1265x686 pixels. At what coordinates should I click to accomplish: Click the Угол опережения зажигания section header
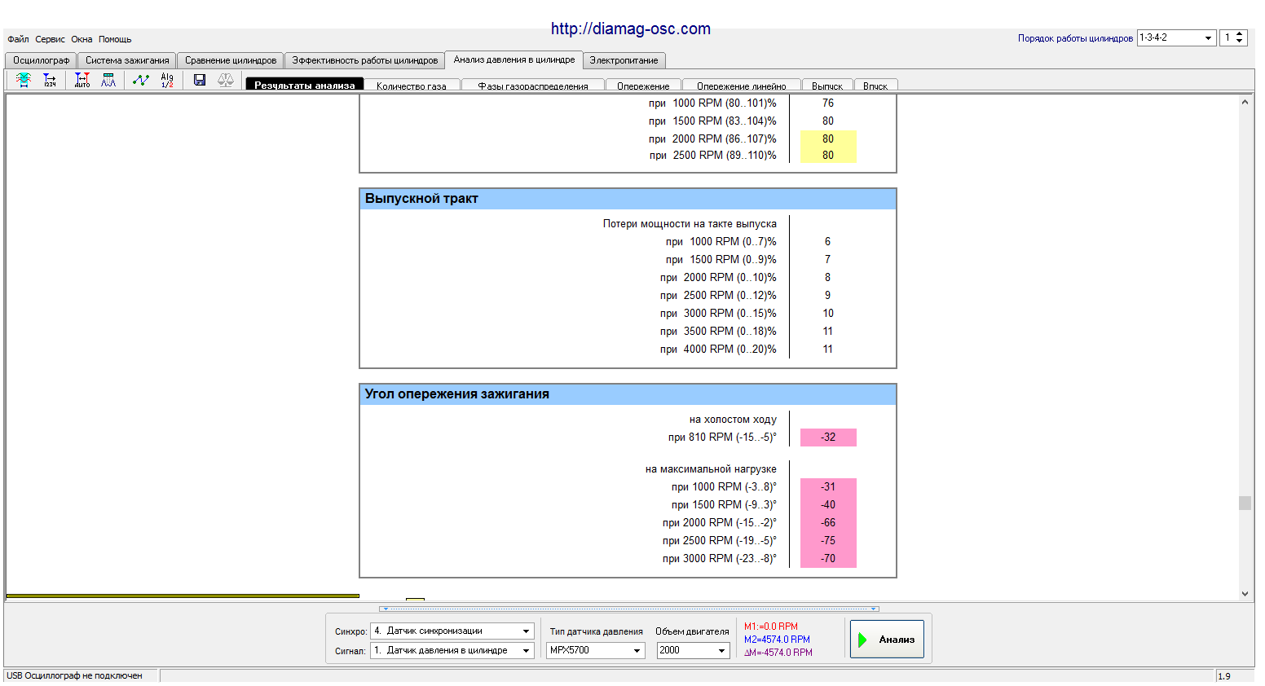tap(628, 394)
